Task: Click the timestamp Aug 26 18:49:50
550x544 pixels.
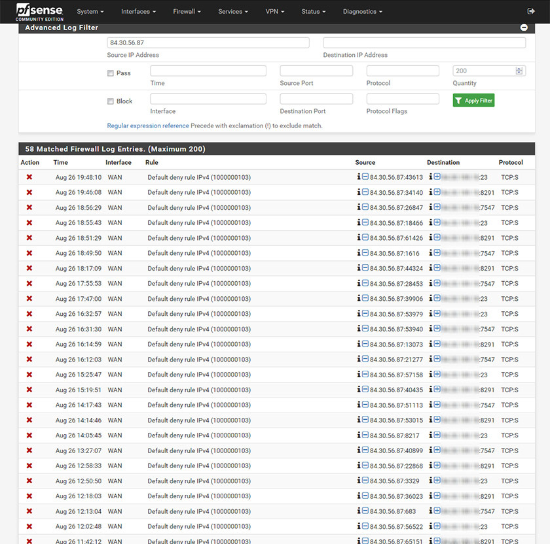Action: (x=78, y=253)
